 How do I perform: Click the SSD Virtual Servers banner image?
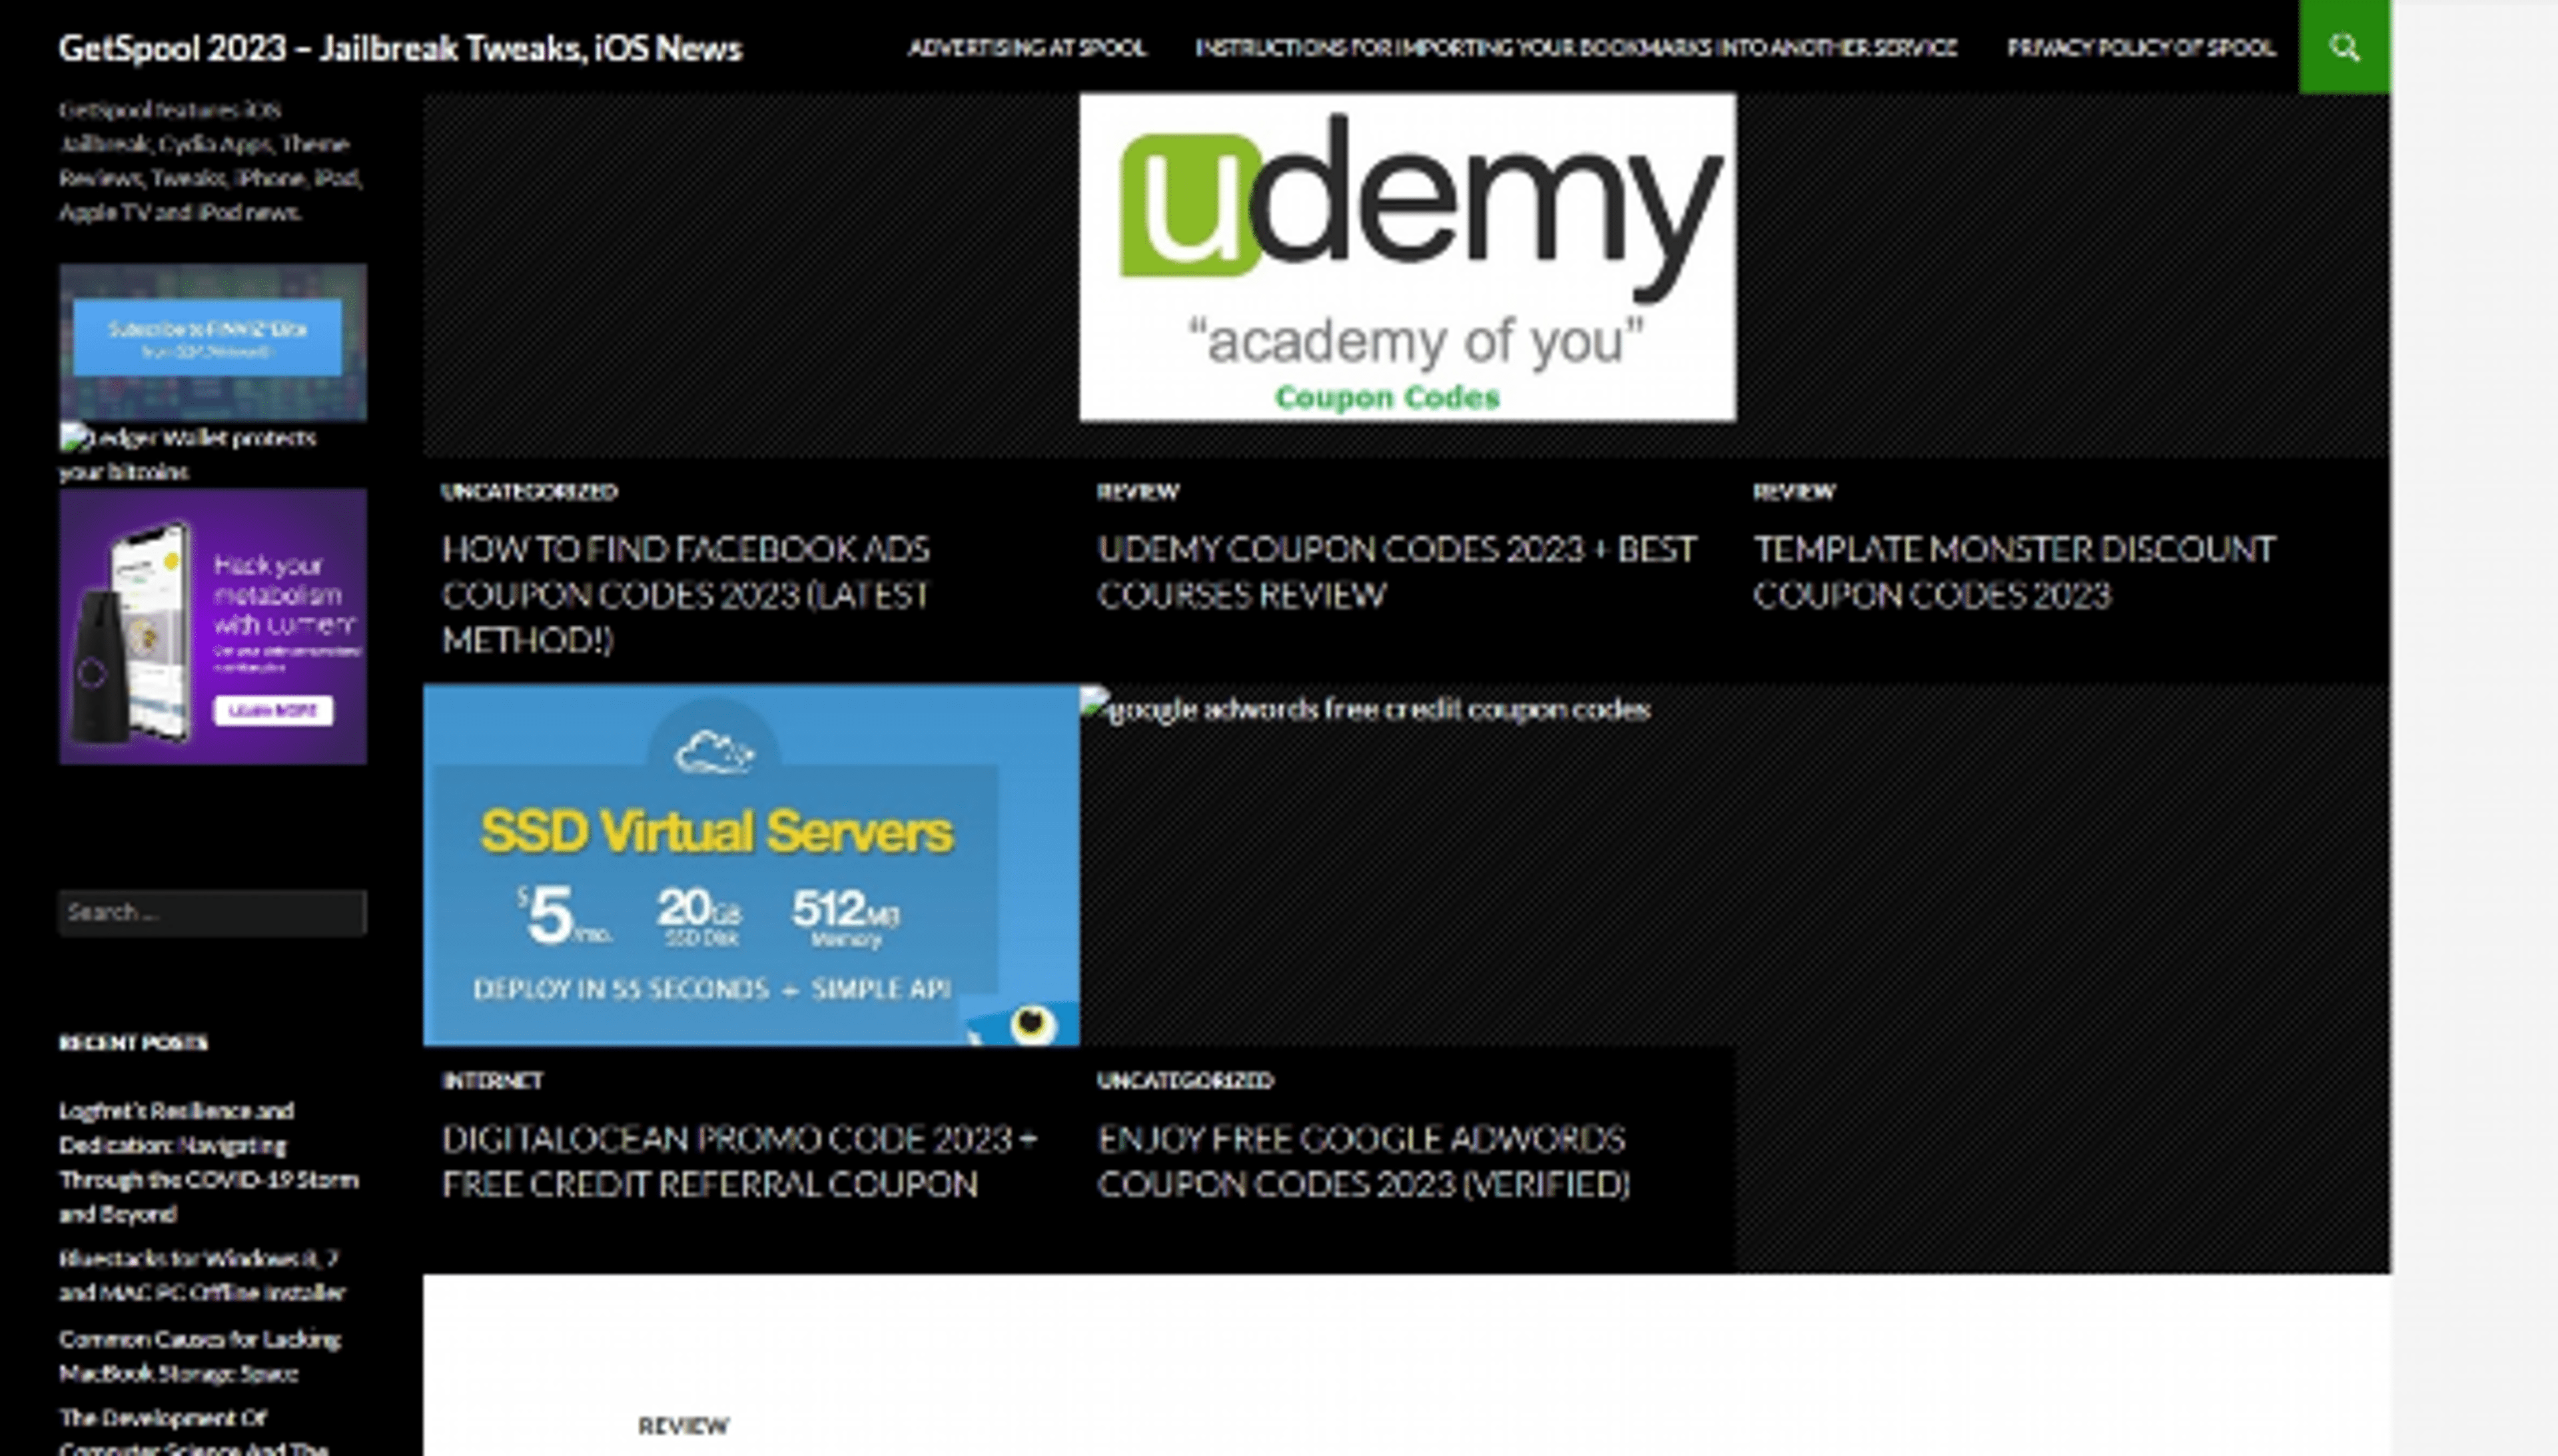(x=751, y=865)
